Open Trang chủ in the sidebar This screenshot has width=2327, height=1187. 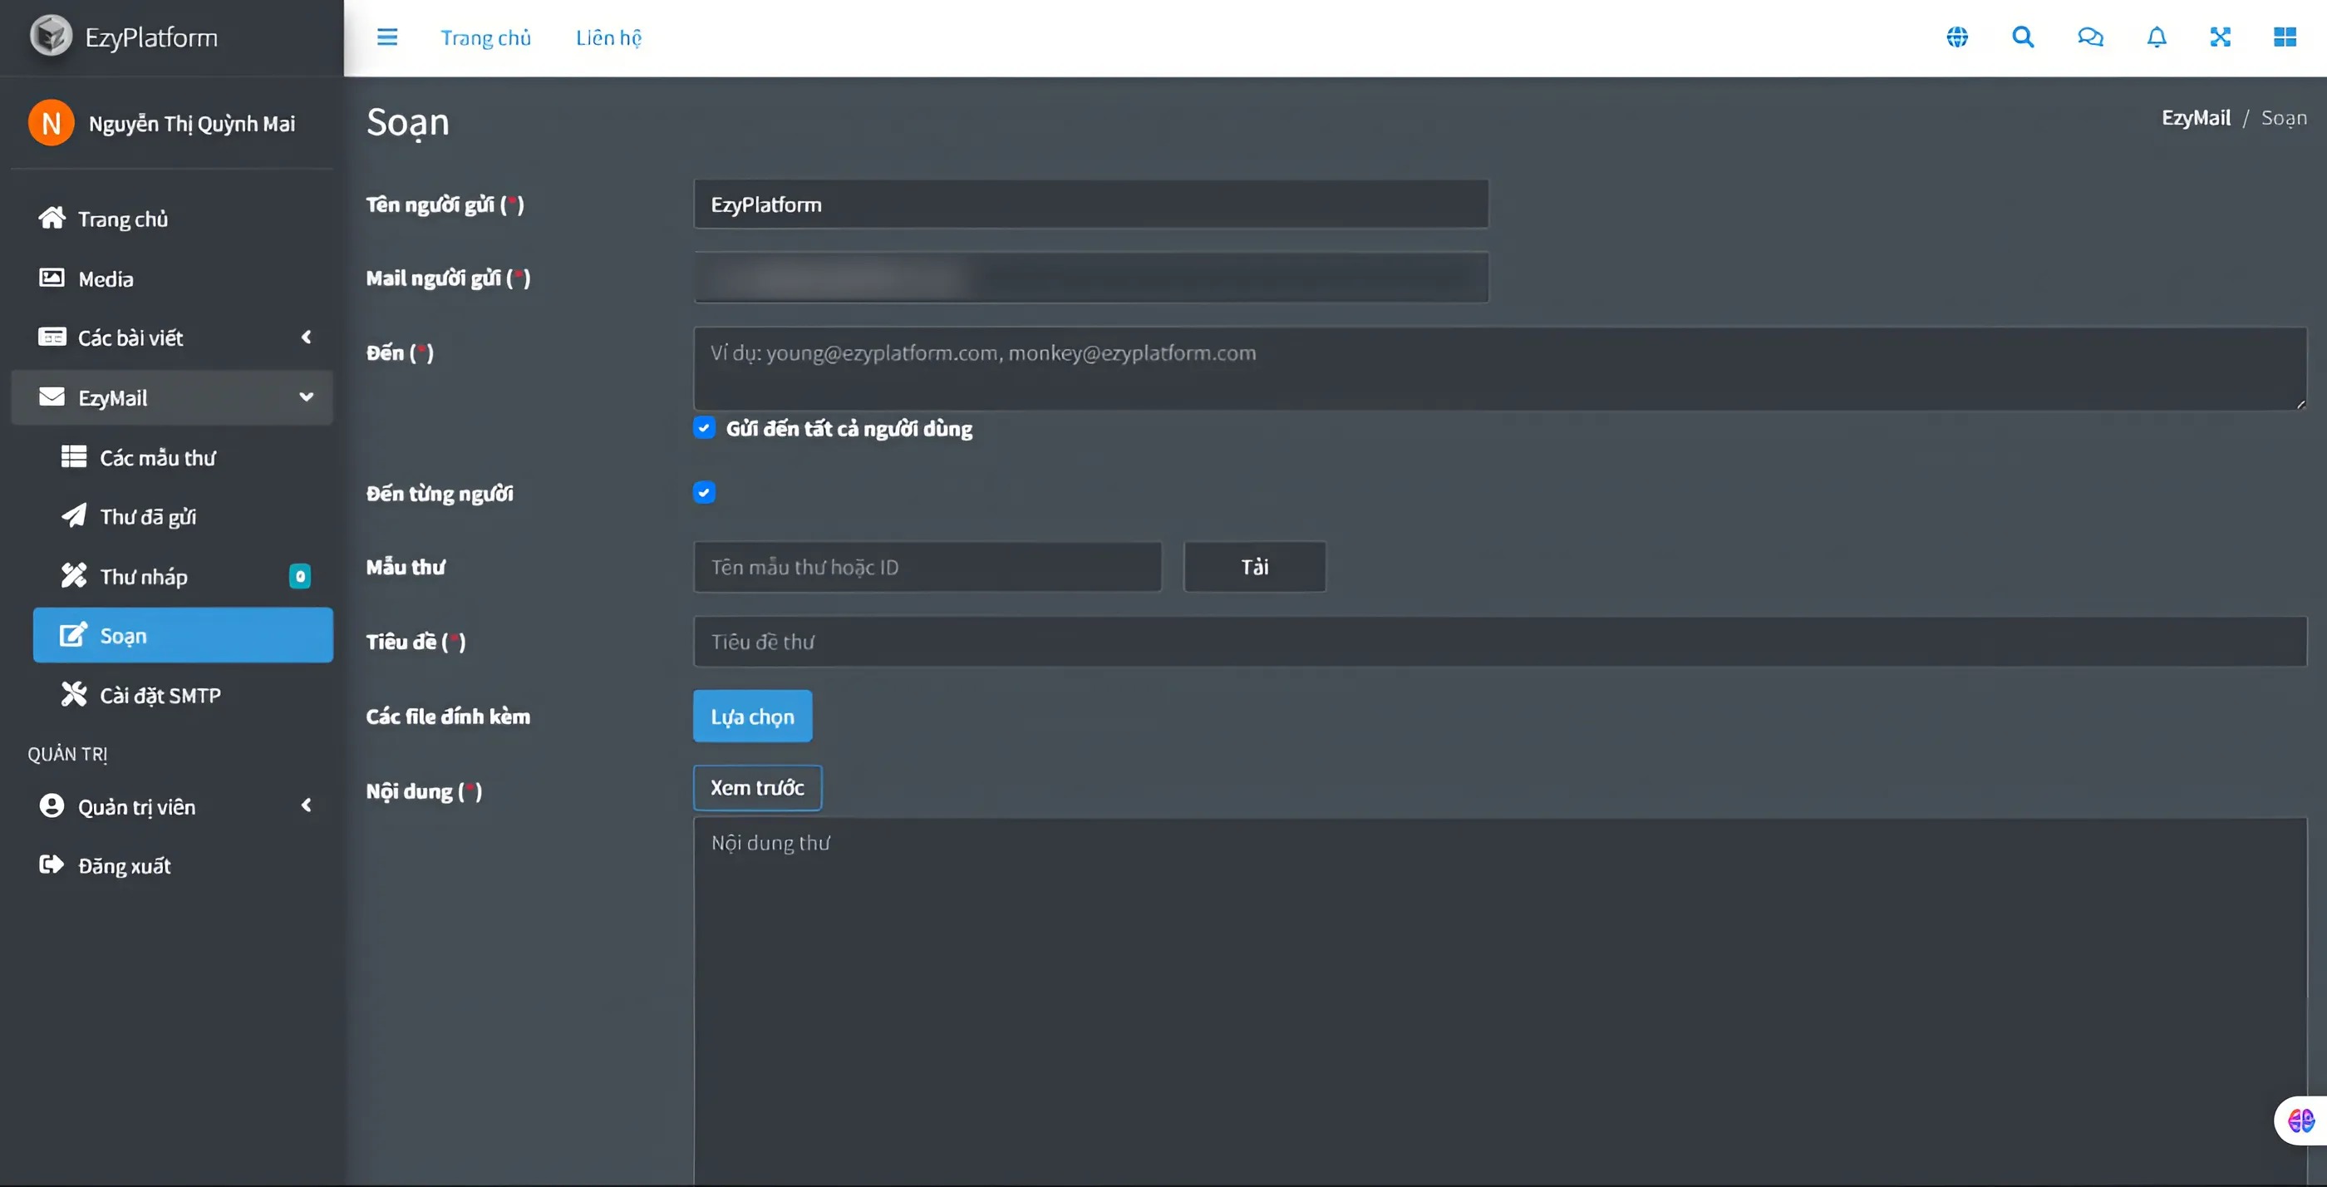tap(172, 219)
